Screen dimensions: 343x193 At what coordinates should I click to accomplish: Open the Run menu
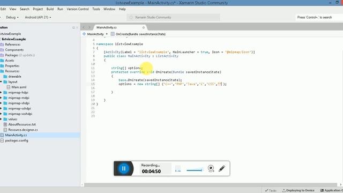(x=60, y=9)
